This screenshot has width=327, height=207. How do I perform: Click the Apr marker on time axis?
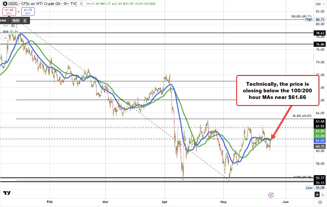point(164,202)
